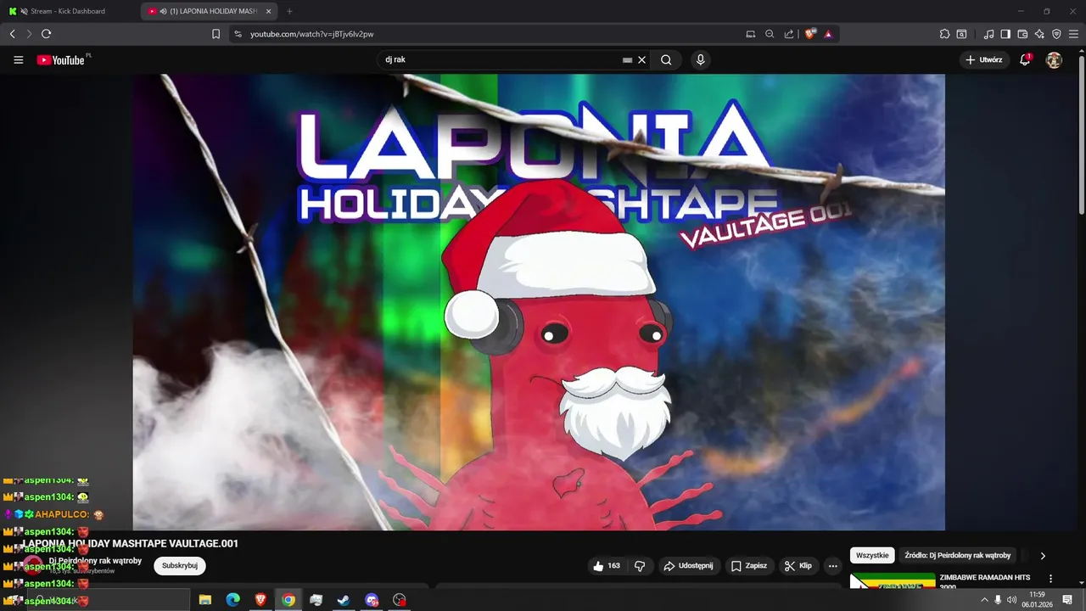Show more filter chips with right arrow
Image resolution: width=1086 pixels, height=611 pixels.
pos(1043,556)
